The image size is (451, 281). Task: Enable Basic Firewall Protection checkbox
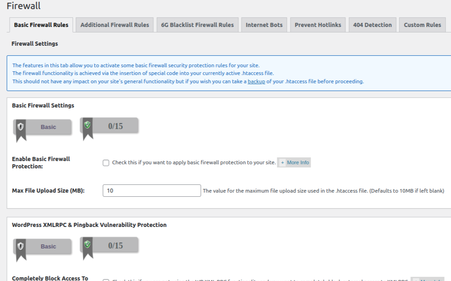[x=106, y=163]
